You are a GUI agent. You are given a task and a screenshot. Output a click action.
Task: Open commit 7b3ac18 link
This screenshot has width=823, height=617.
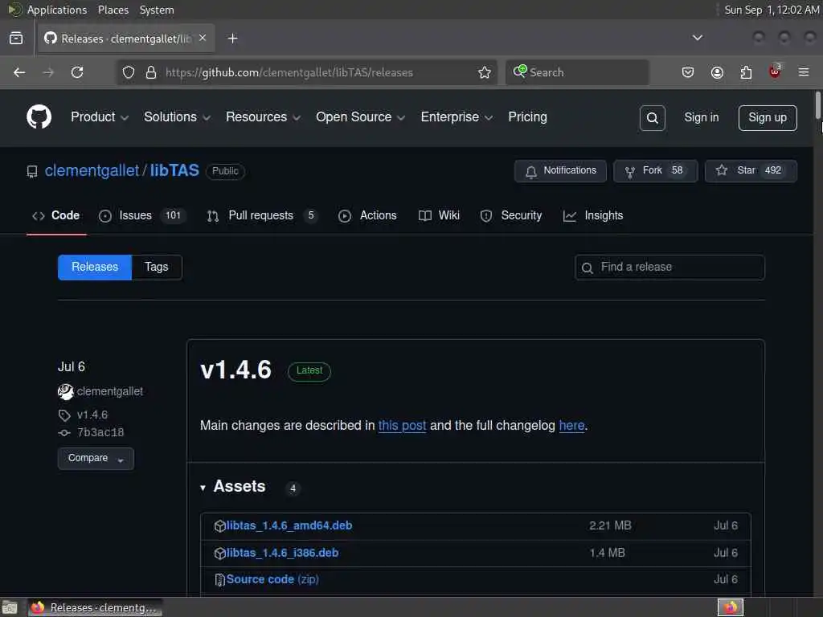tap(100, 433)
